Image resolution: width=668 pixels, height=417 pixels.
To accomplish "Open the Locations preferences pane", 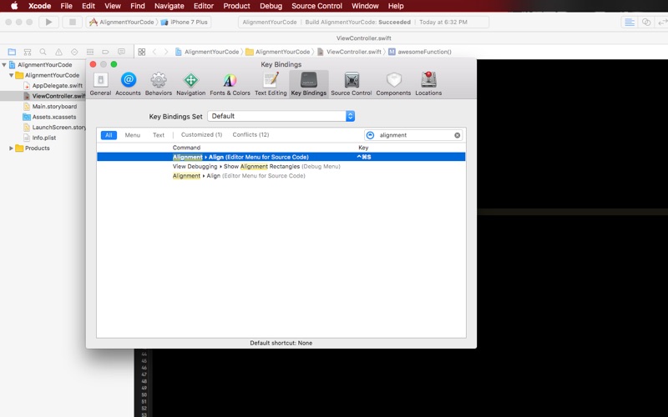I will click(428, 84).
